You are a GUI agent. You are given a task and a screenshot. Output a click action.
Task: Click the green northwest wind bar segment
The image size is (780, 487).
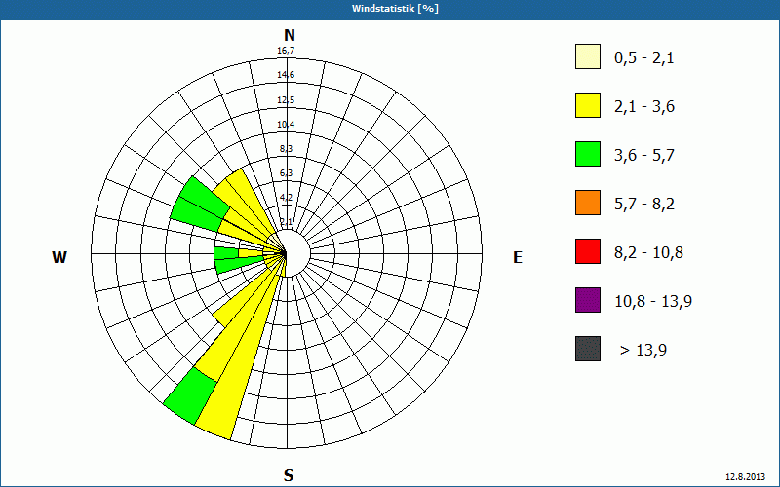(199, 205)
